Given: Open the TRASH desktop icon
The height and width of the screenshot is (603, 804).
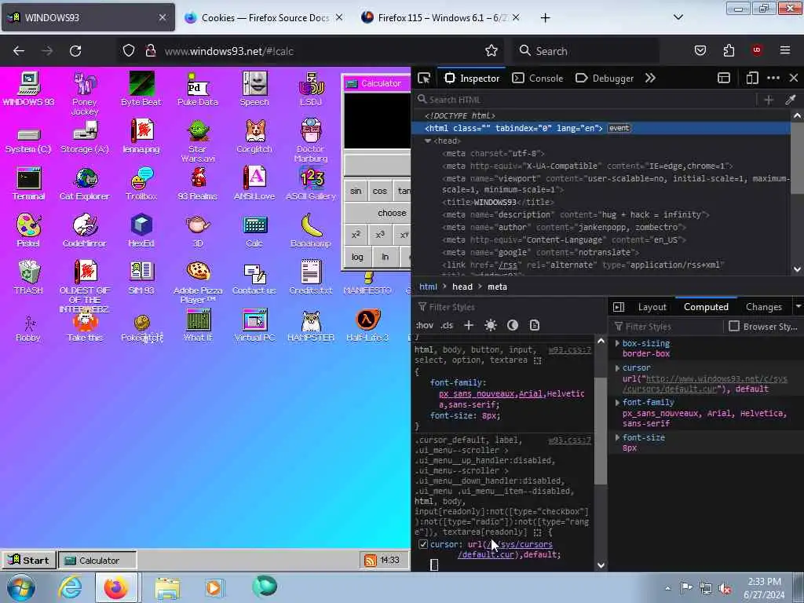Looking at the screenshot, I should 29,277.
